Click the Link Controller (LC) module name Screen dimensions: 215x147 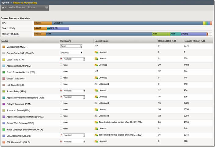click(x=15, y=85)
